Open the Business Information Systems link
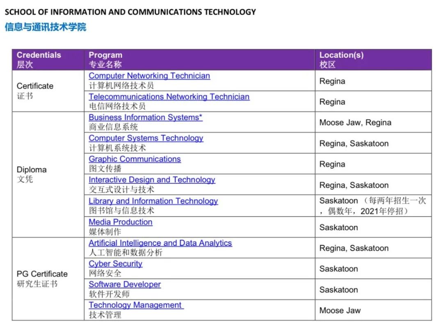This screenshot has width=443, height=332. (146, 117)
